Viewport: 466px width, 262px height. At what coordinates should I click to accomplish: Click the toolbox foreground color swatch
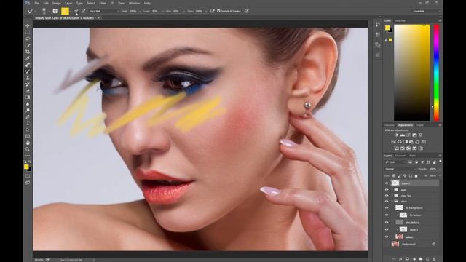coord(26,167)
